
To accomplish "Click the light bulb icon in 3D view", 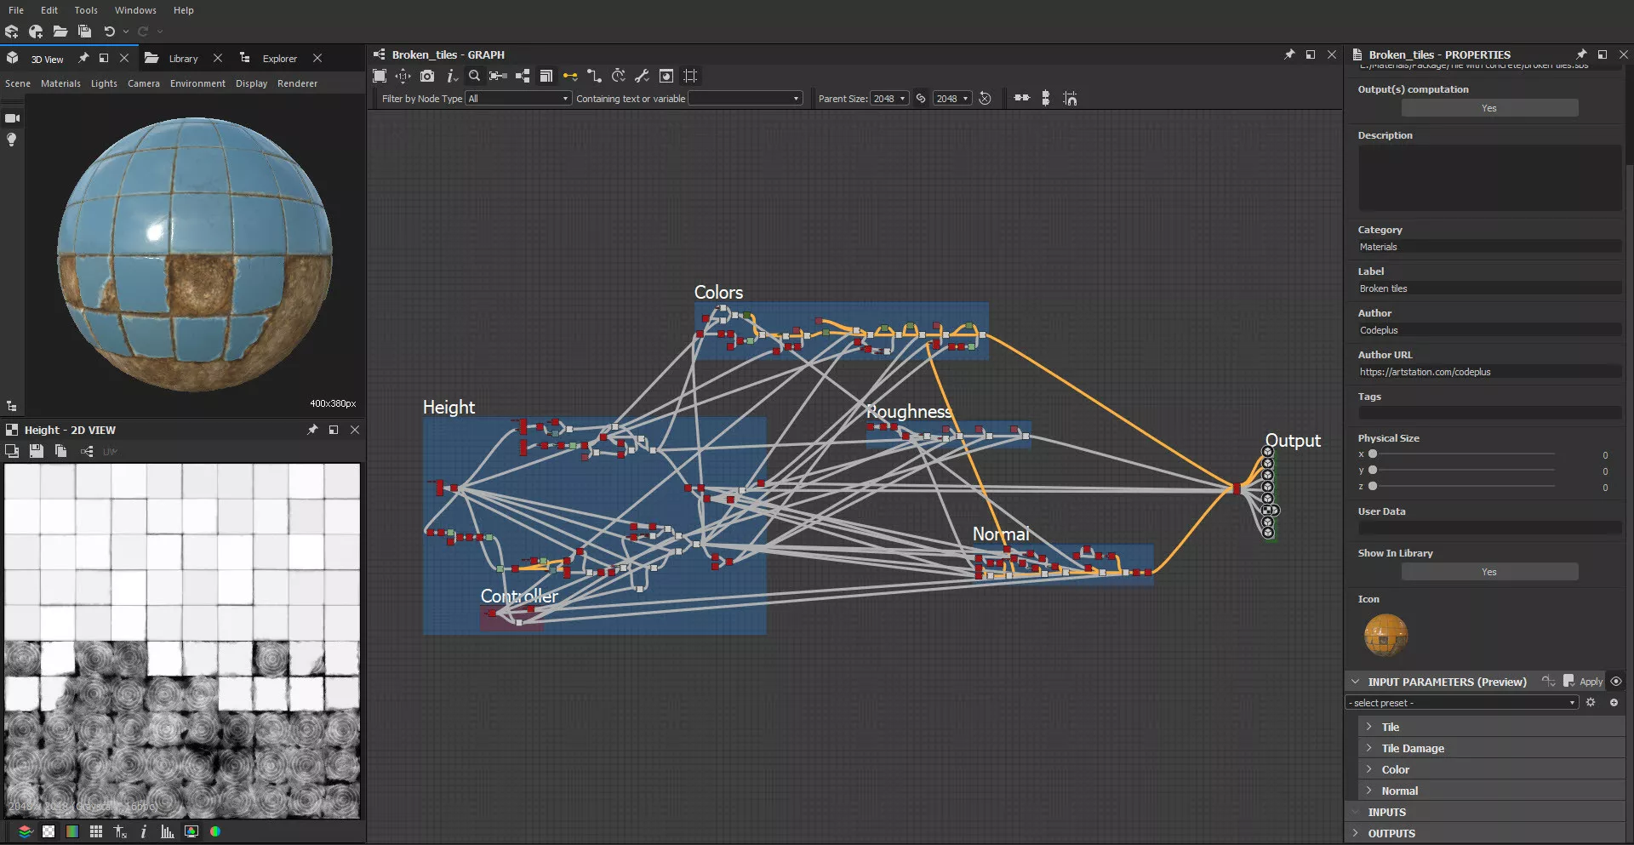I will coord(12,140).
